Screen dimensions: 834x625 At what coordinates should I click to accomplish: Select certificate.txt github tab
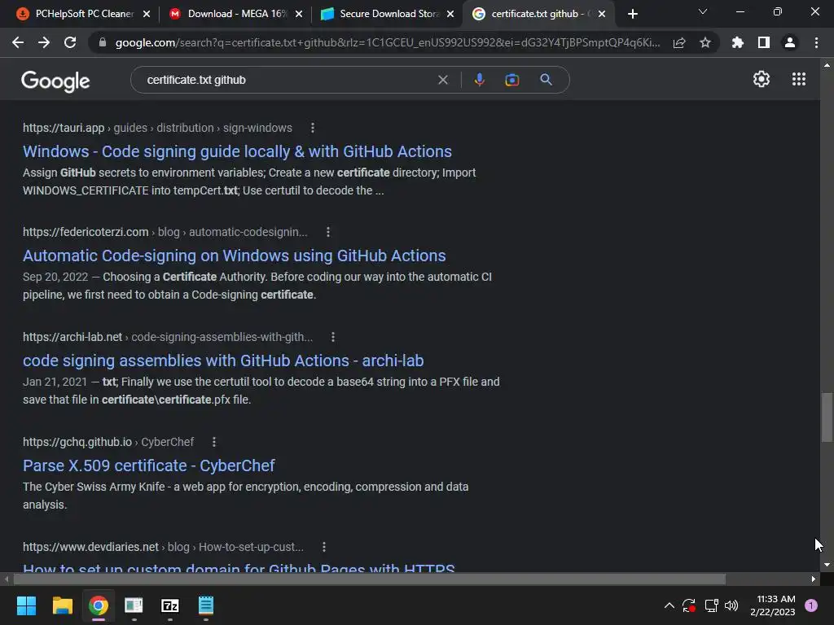point(539,14)
